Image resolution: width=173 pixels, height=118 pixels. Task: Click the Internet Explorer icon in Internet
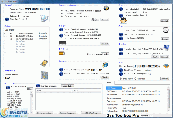(x=105, y=65)
